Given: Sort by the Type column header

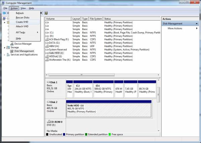Looking at the screenshot, I should pyautogui.click(x=85, y=19).
